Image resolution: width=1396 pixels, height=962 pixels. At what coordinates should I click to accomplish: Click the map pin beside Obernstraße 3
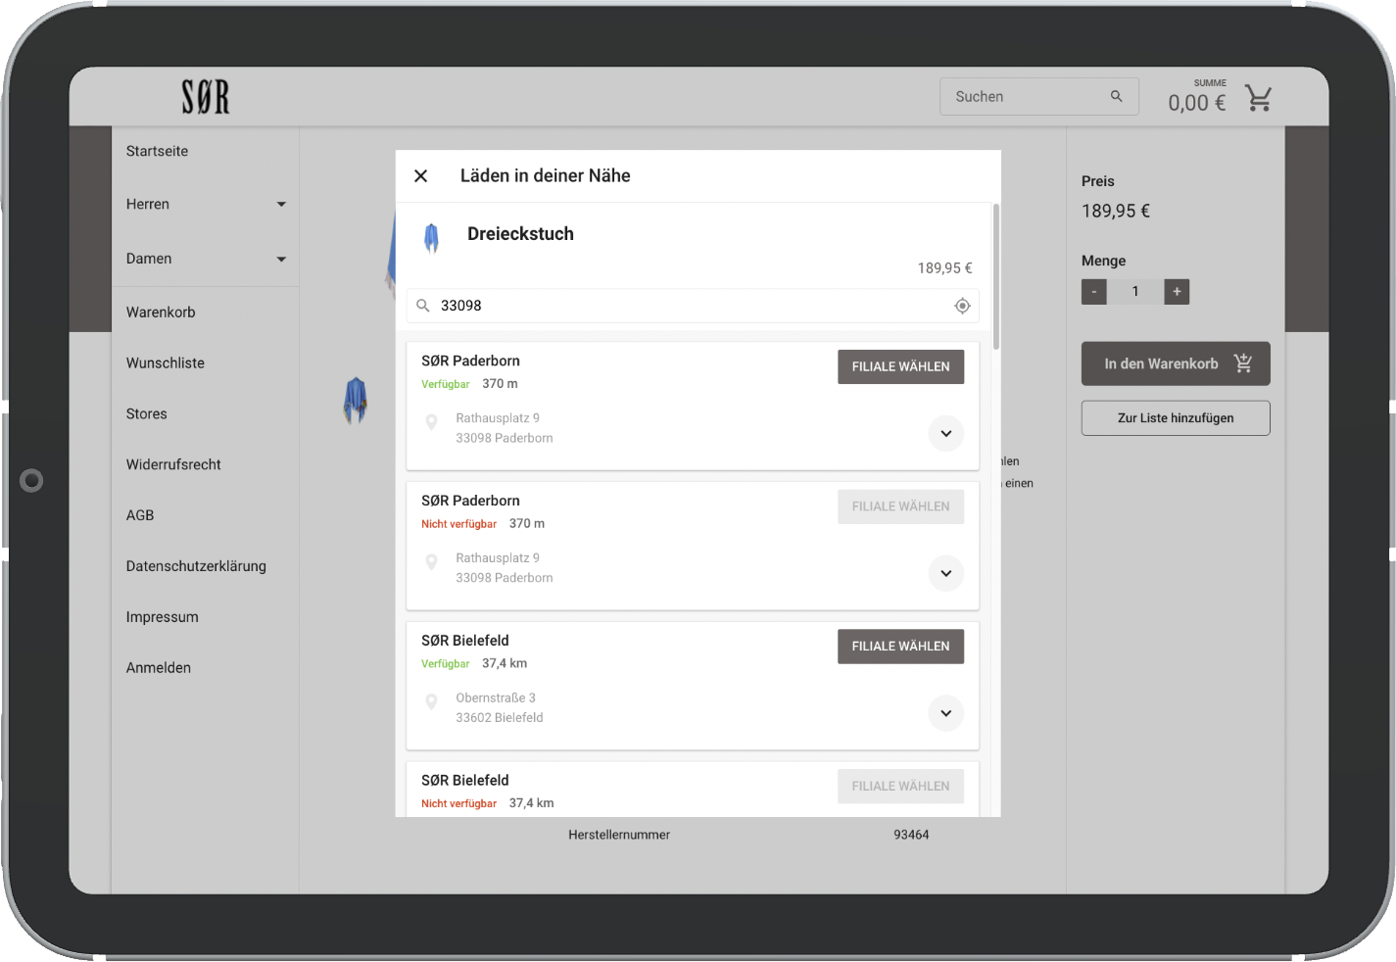[431, 701]
